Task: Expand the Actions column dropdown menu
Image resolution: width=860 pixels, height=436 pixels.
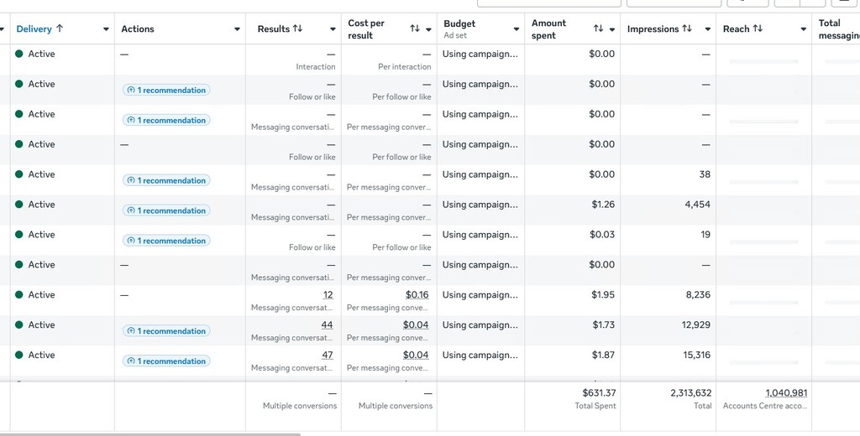Action: coord(237,29)
